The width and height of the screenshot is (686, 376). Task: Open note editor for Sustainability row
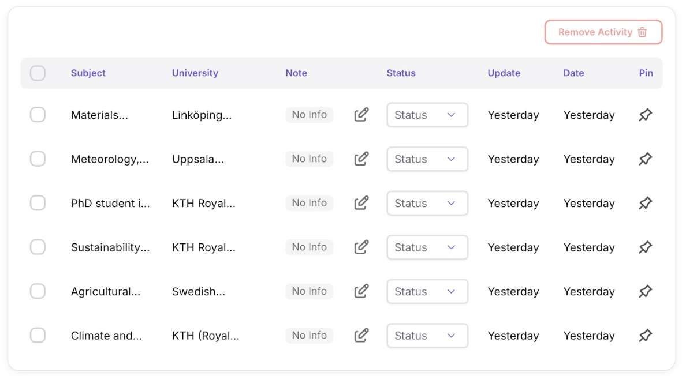click(361, 247)
